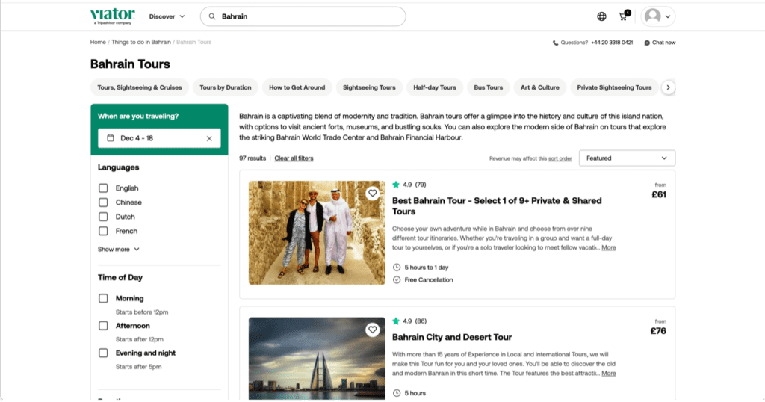Select the Half-day Tours chip
Screen dimensions: 765x402
(x=435, y=88)
